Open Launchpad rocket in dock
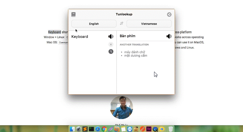Screen dimensions: 243x132 click(79, 129)
